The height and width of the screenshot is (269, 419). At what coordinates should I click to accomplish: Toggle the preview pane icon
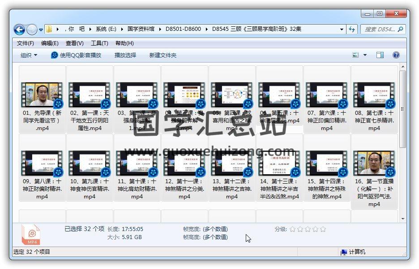click(380, 55)
